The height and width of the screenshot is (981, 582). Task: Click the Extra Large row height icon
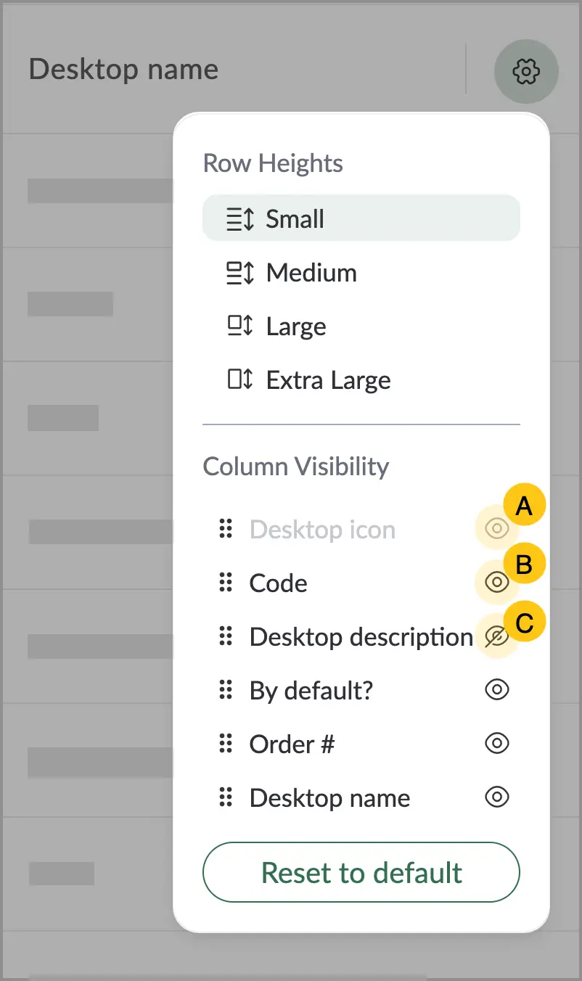(x=240, y=380)
